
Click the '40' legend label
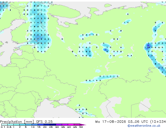pos(69,127)
